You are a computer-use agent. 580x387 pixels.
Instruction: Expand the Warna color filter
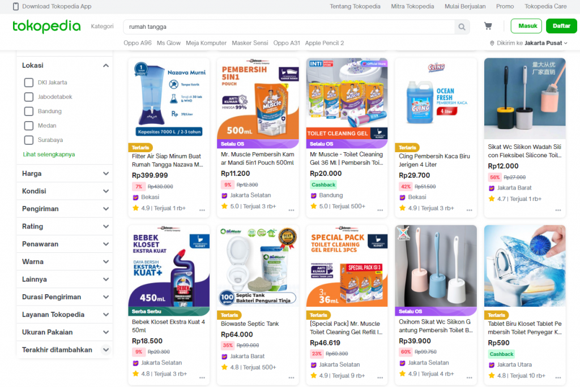(x=65, y=262)
